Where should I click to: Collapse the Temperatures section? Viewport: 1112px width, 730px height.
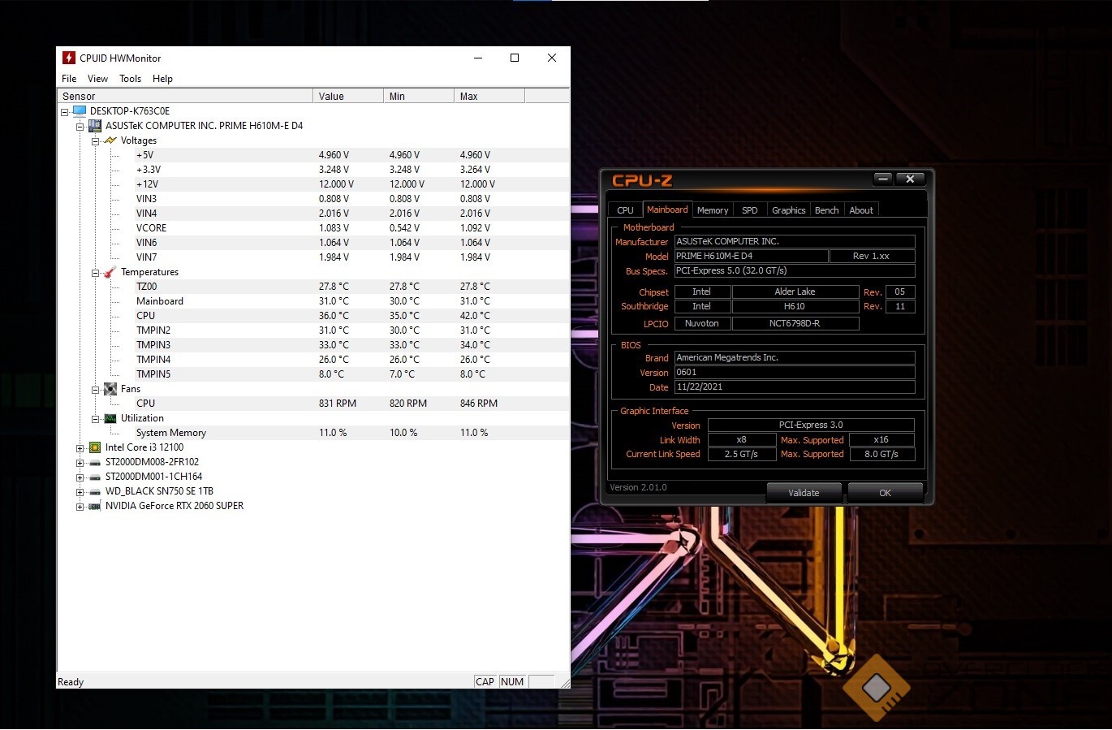pos(95,273)
